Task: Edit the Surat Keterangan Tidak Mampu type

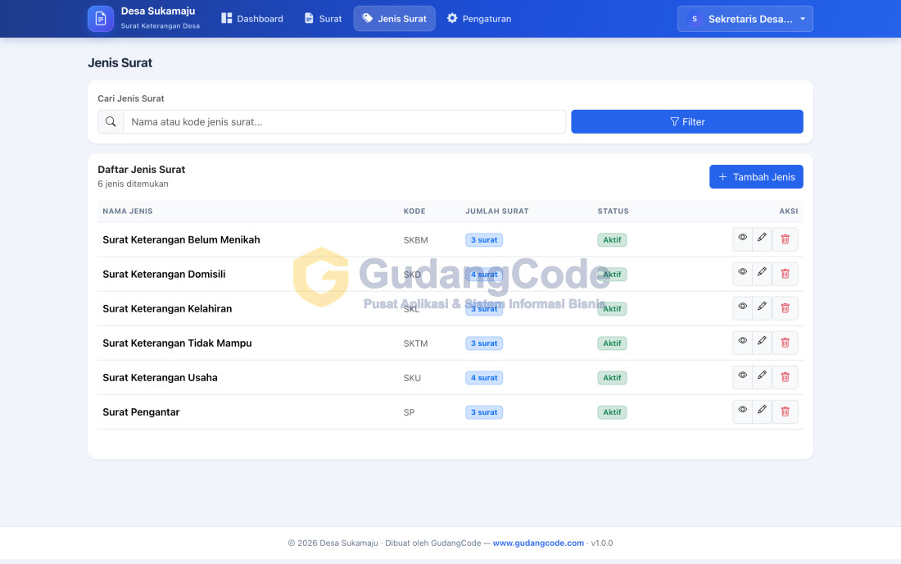Action: tap(762, 343)
